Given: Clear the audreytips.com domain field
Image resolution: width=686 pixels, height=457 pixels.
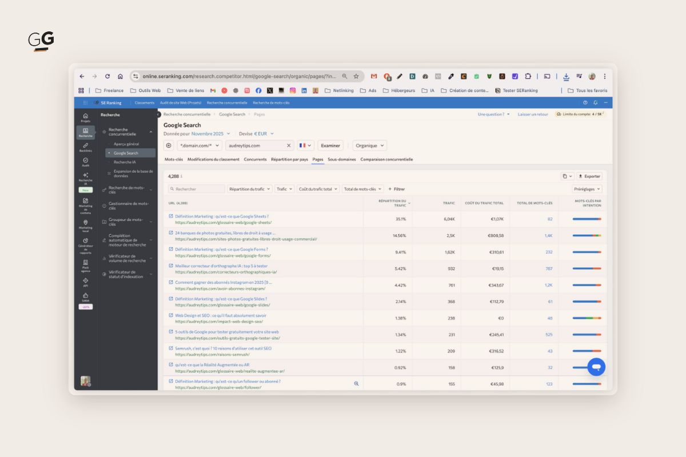Looking at the screenshot, I should click(289, 146).
